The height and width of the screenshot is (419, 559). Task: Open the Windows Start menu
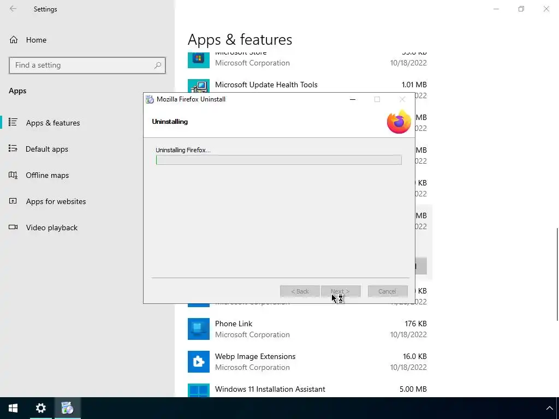pos(13,408)
